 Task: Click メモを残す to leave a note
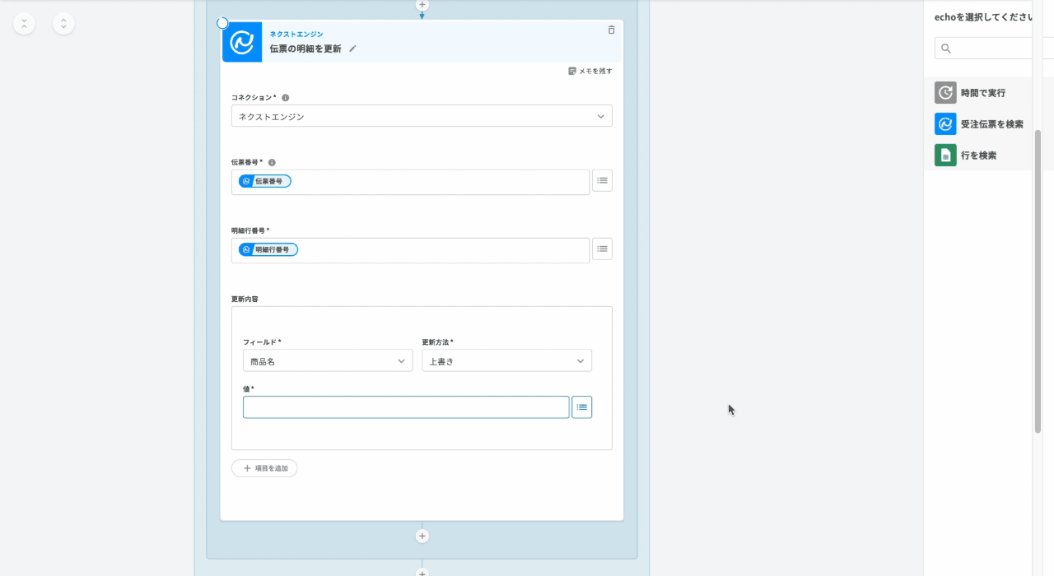590,72
